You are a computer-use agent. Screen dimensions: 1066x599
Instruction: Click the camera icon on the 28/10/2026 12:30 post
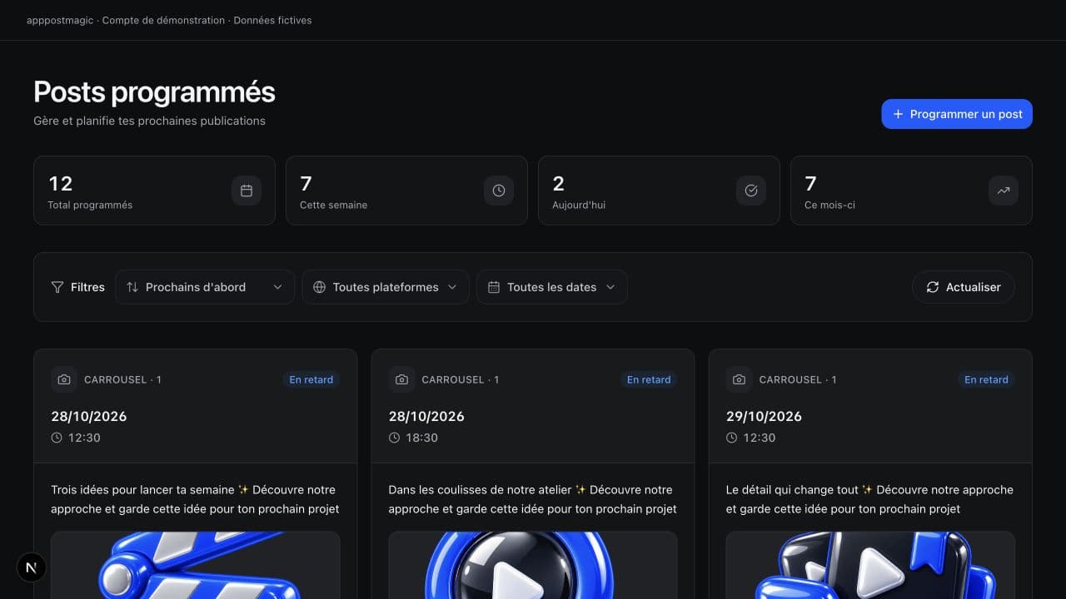tap(64, 379)
